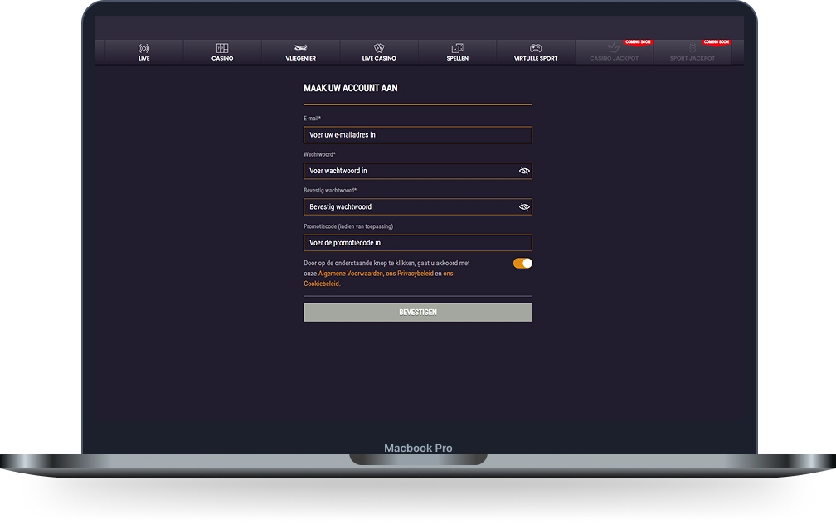Focus the e-mailadres input field
This screenshot has width=836, height=524.
[x=418, y=135]
